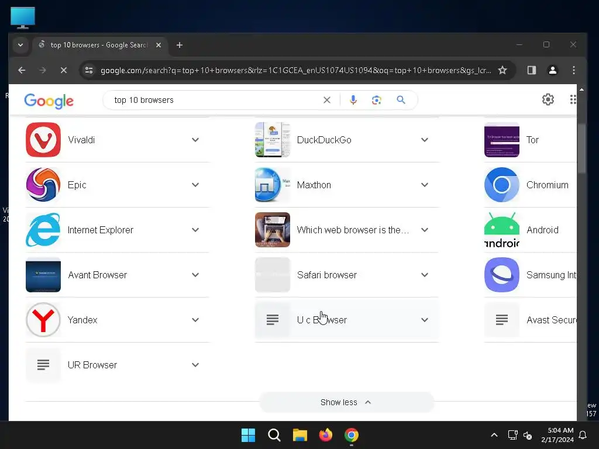This screenshot has width=599, height=449.
Task: Click the UR Browser placeholder icon
Action: (43, 365)
